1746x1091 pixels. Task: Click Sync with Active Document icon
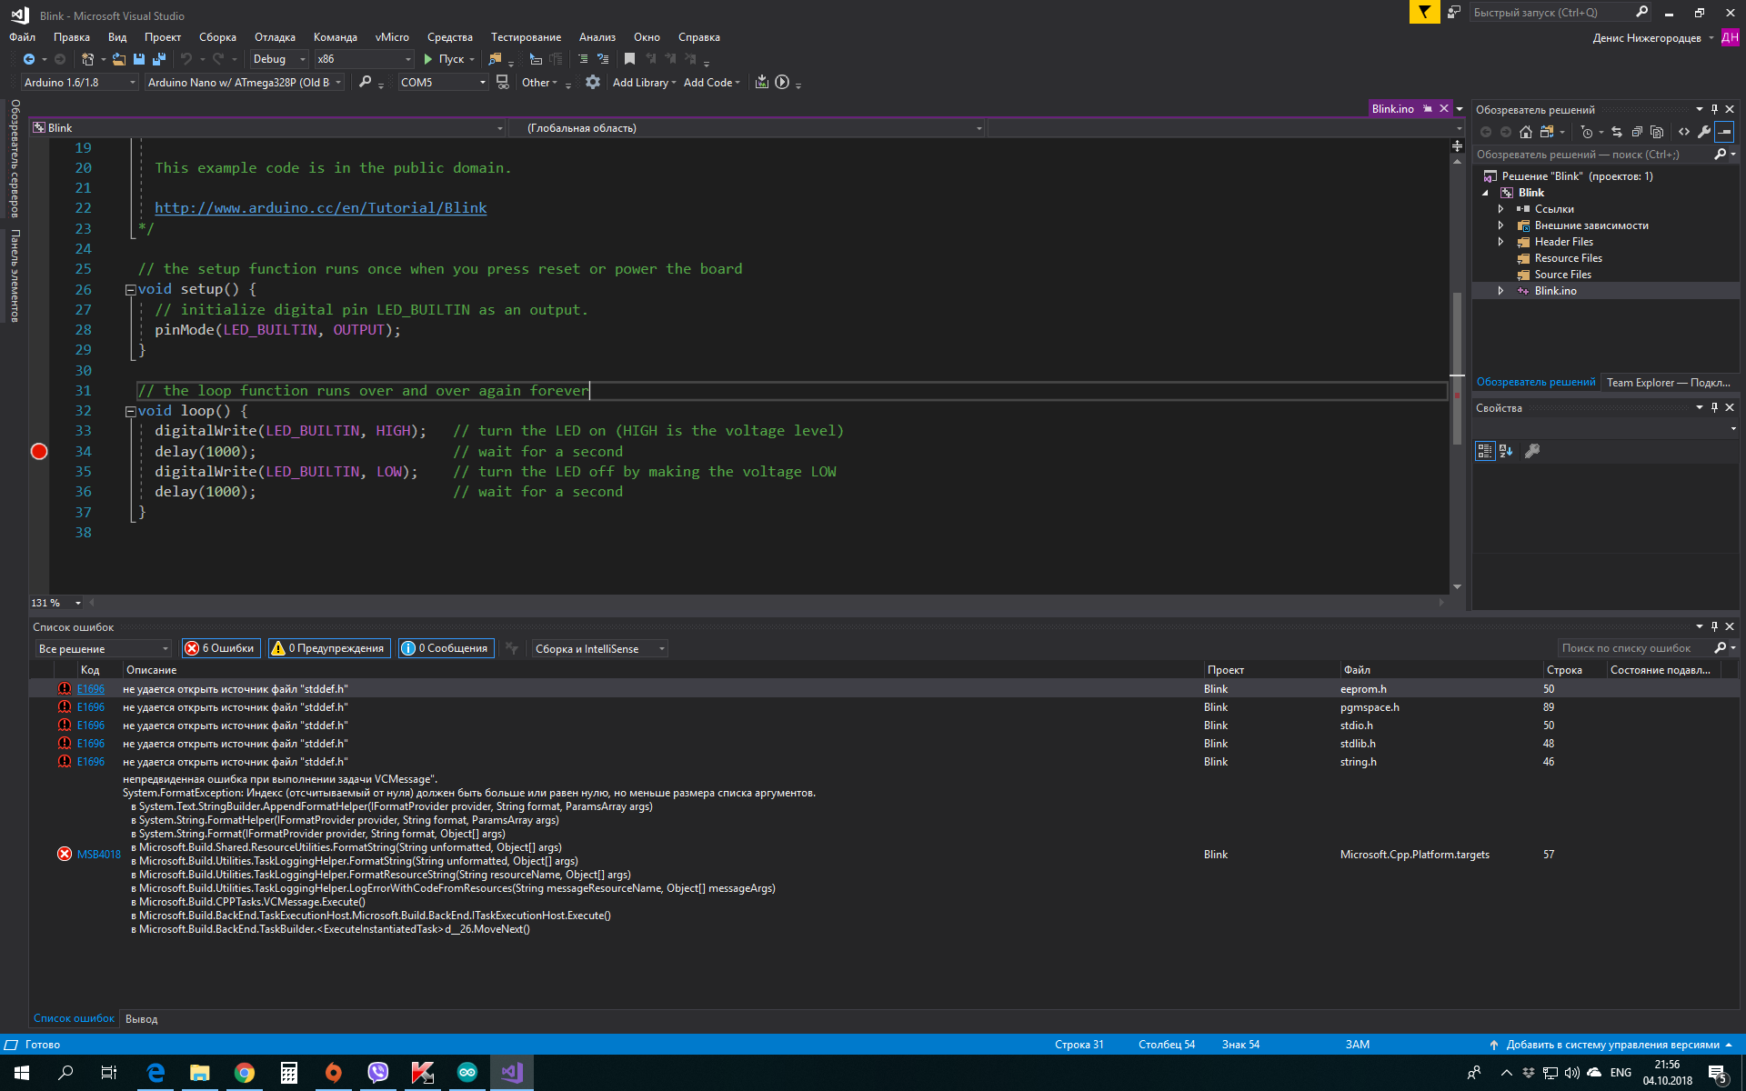coord(1617,132)
